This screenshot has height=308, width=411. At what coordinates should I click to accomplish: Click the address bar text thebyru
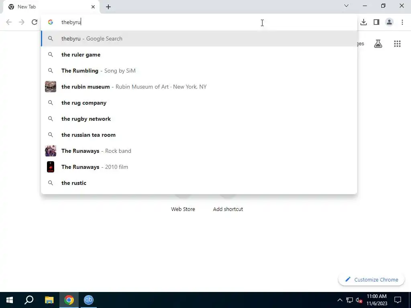(71, 22)
